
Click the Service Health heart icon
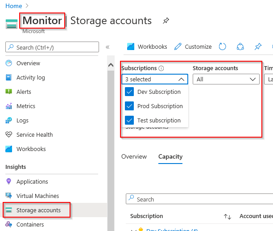tap(9, 134)
